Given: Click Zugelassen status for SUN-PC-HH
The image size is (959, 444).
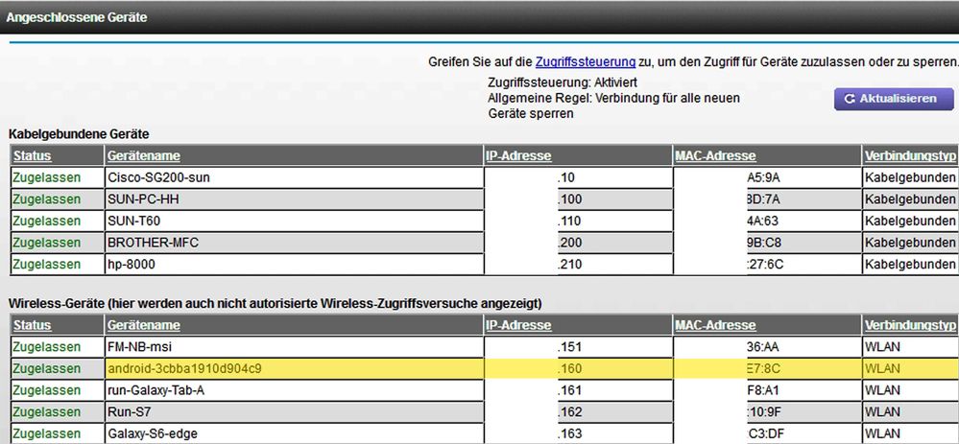Looking at the screenshot, I should coord(46,199).
